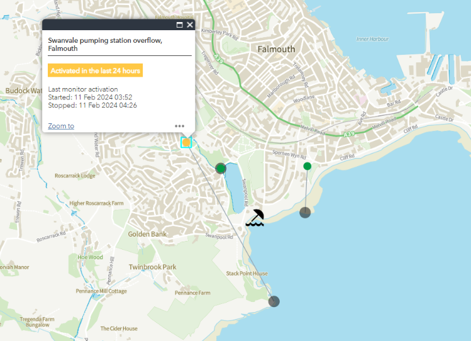Click the Higher Roscarrack Farm label

(x=96, y=203)
